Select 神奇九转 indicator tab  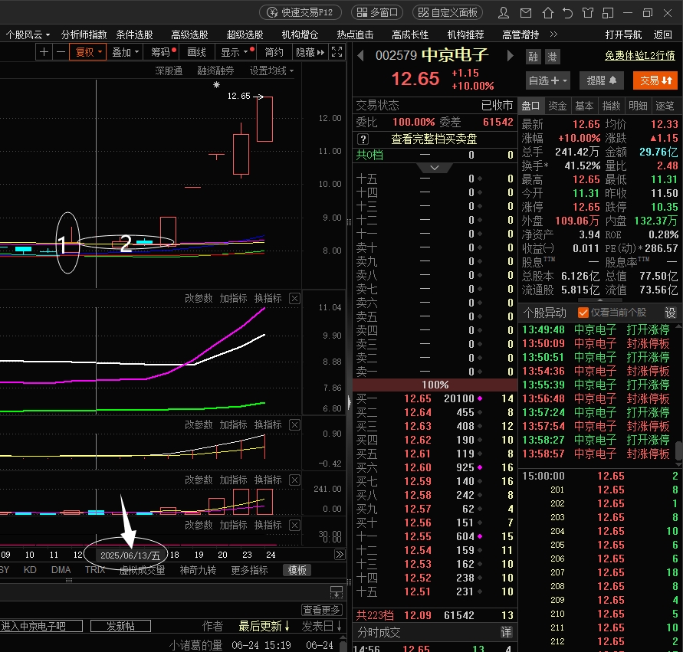click(199, 570)
